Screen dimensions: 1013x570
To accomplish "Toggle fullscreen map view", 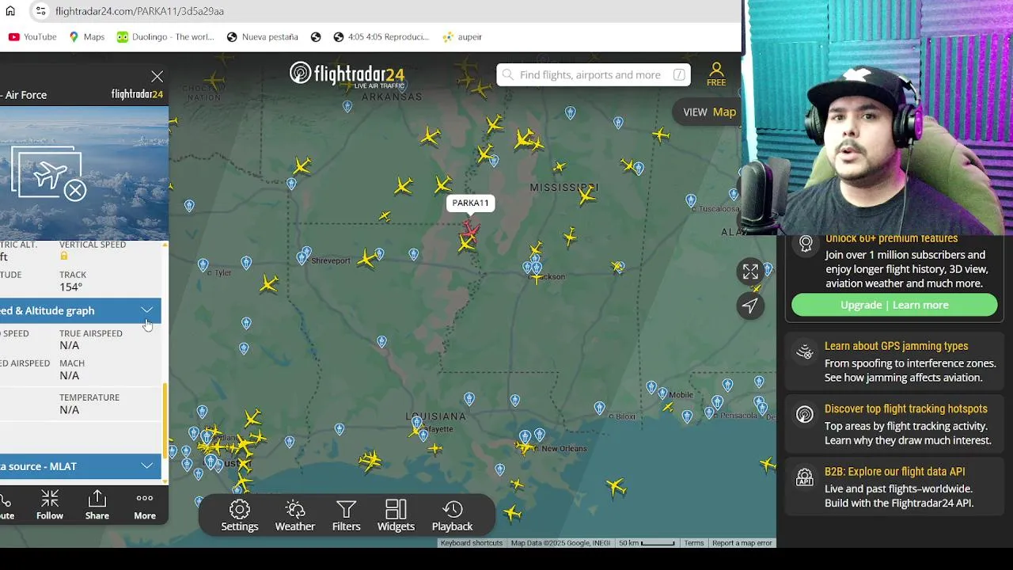I will click(750, 272).
